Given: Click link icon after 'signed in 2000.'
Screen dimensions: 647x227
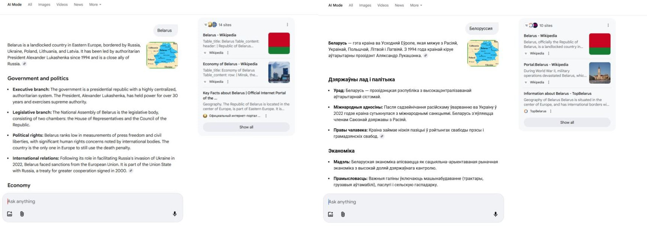Looking at the screenshot, I should [131, 171].
